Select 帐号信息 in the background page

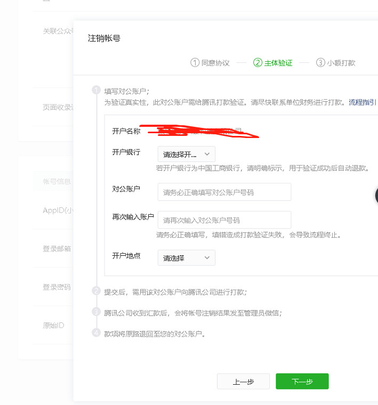click(57, 182)
